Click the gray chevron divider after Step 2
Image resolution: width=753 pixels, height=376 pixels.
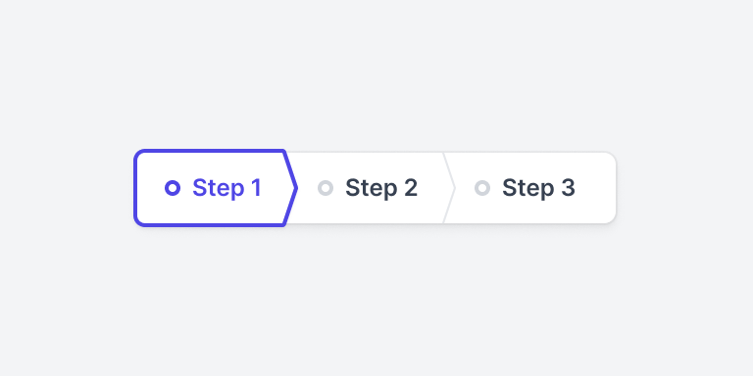pos(448,188)
